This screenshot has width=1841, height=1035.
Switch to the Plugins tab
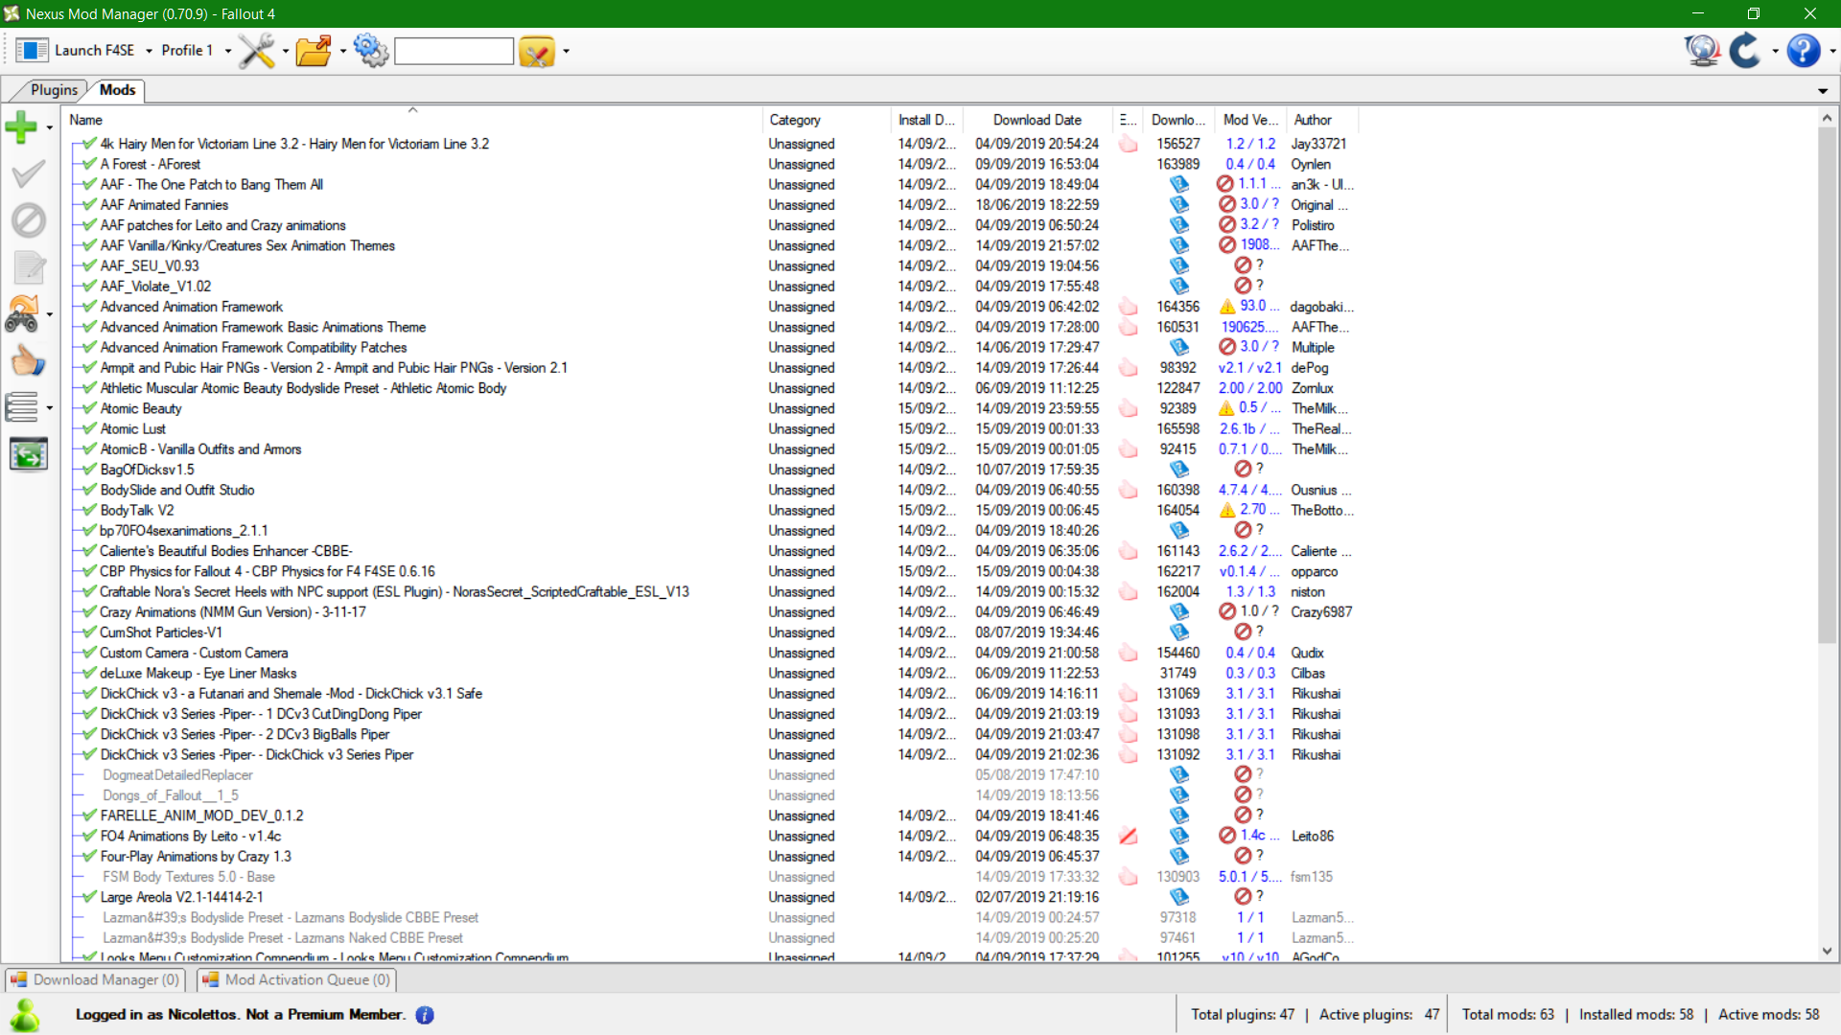click(54, 90)
